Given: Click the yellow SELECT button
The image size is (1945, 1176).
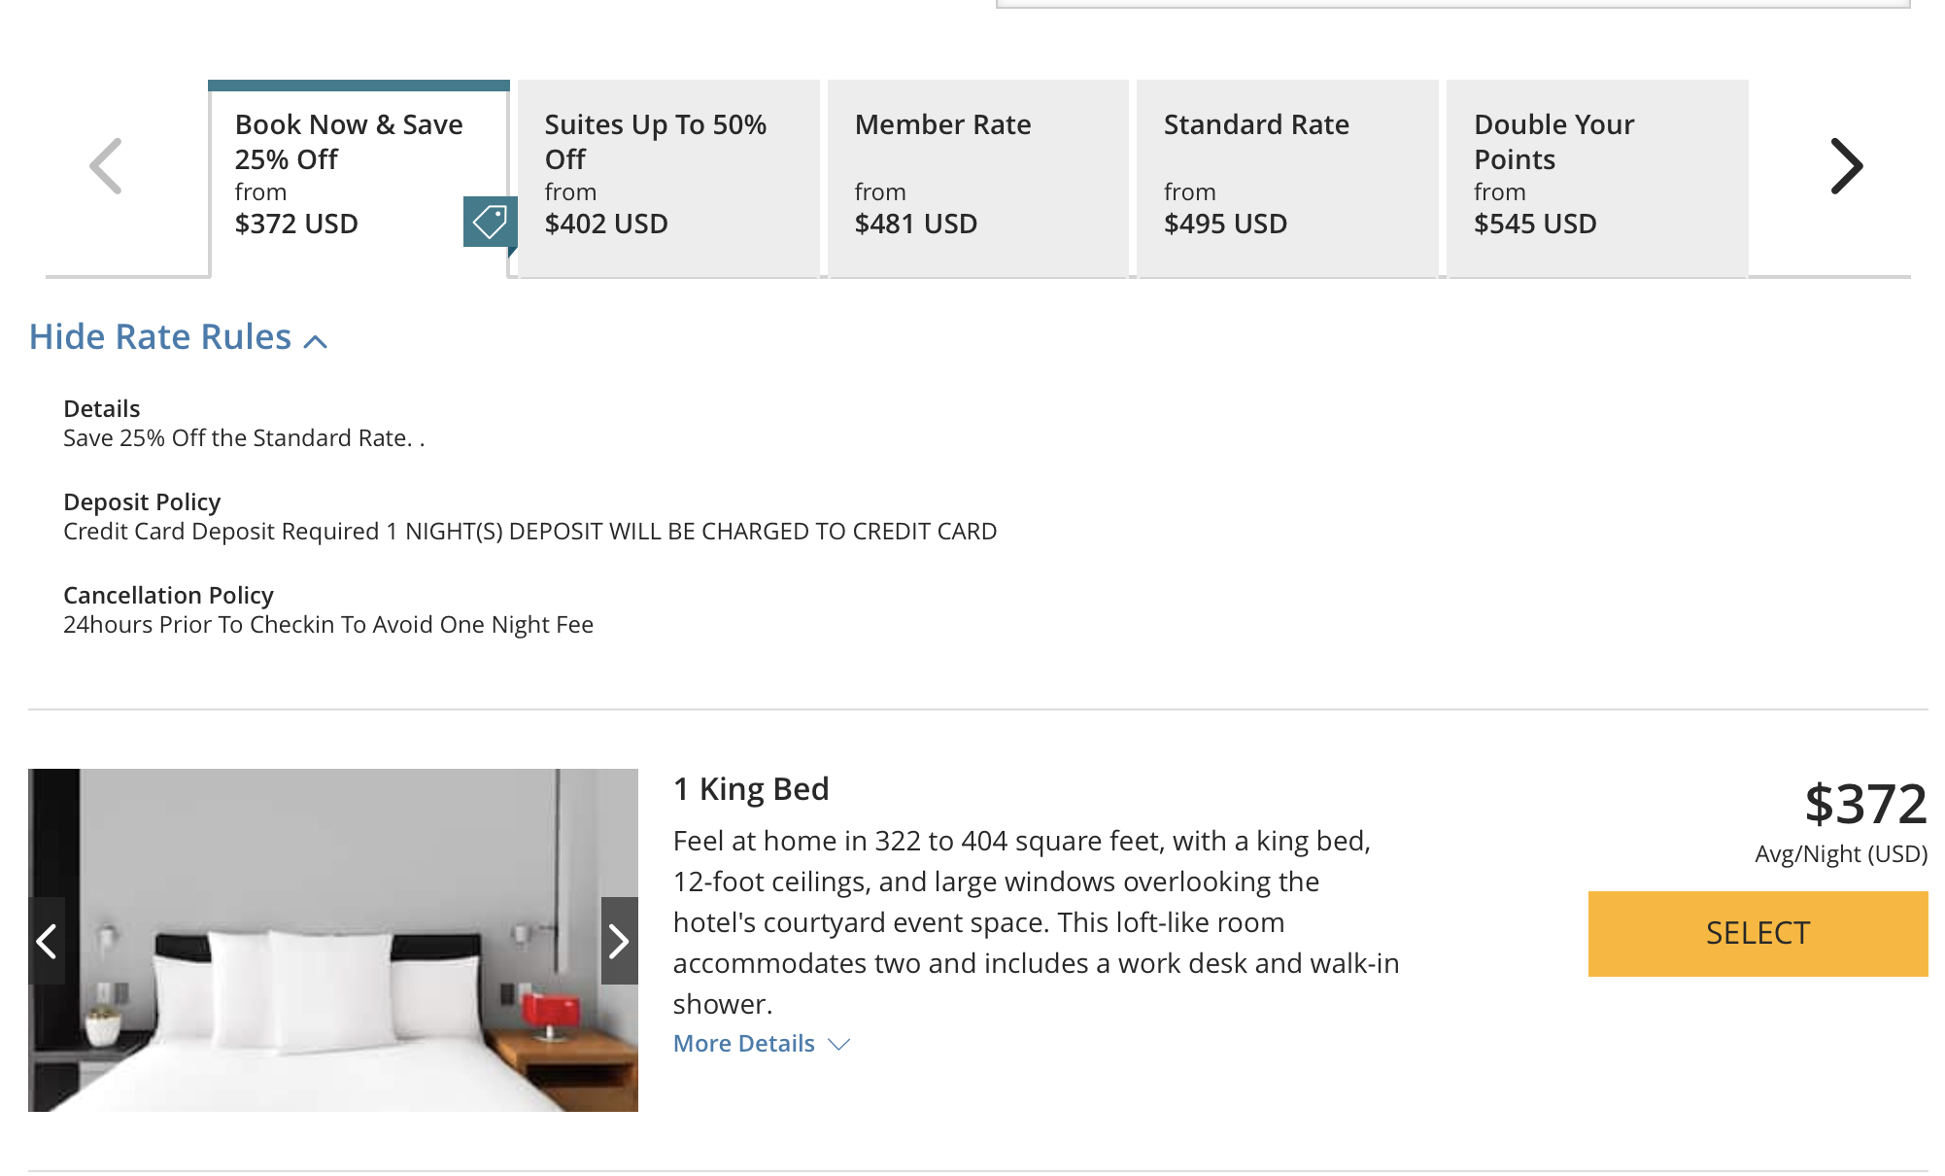Looking at the screenshot, I should click(x=1757, y=933).
